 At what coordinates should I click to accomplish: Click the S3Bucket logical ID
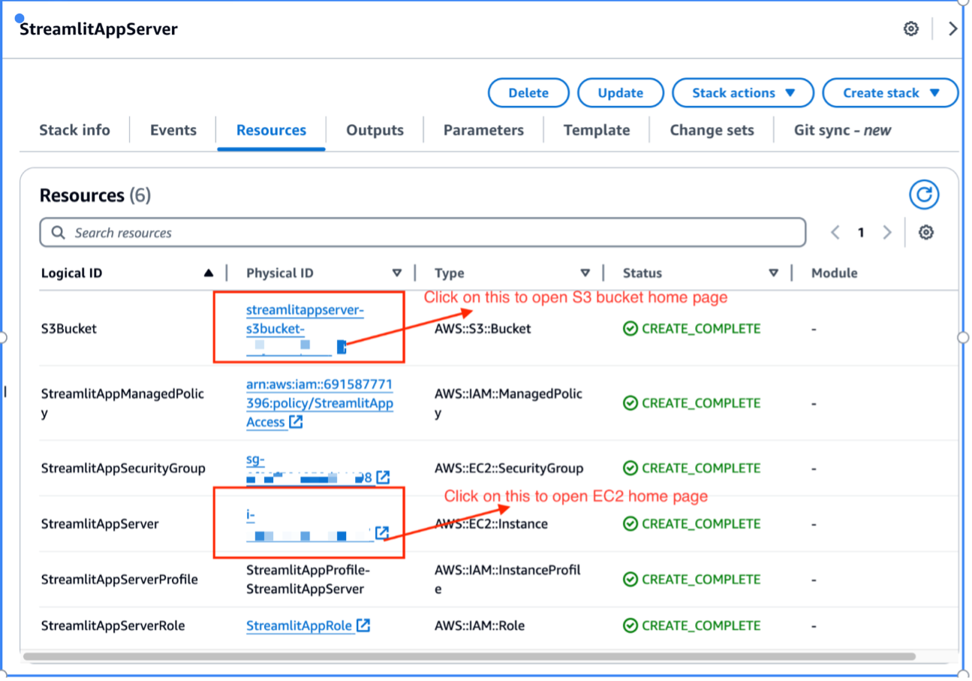tap(69, 328)
